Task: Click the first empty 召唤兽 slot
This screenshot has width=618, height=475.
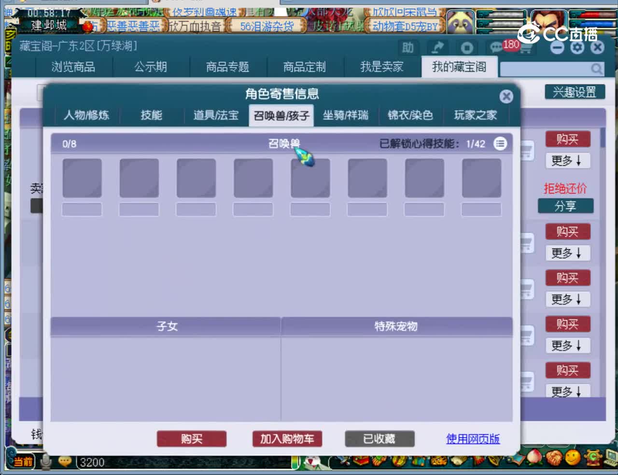Action: [82, 178]
